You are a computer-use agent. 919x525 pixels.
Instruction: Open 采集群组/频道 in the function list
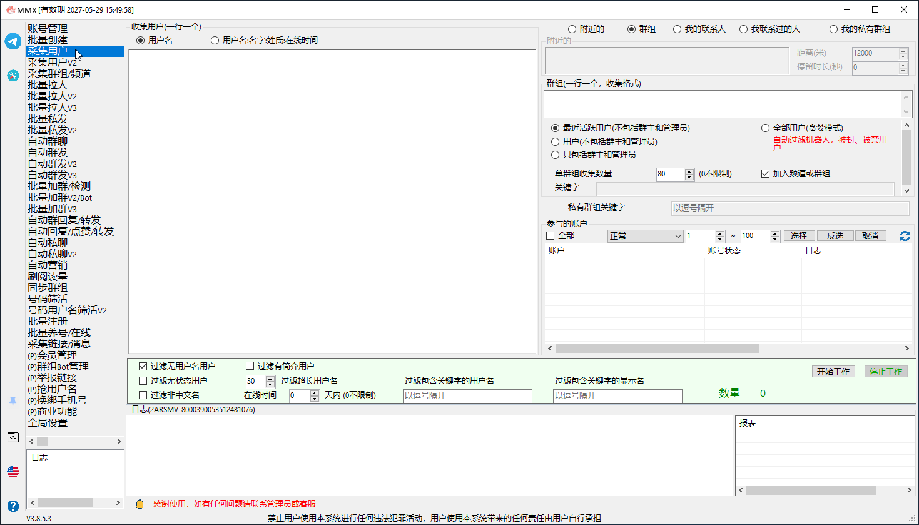pyautogui.click(x=59, y=73)
